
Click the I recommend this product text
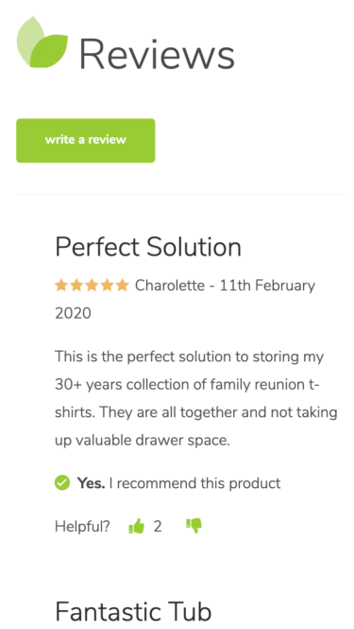(194, 483)
